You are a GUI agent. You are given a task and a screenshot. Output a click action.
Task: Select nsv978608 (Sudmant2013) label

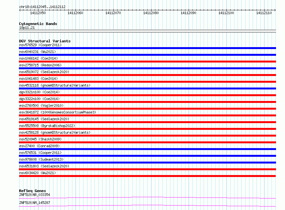(41, 159)
